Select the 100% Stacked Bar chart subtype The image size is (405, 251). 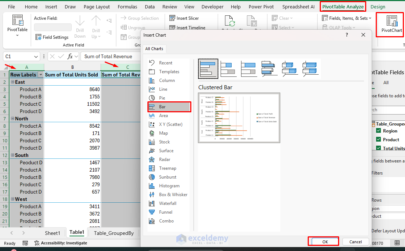249,69
